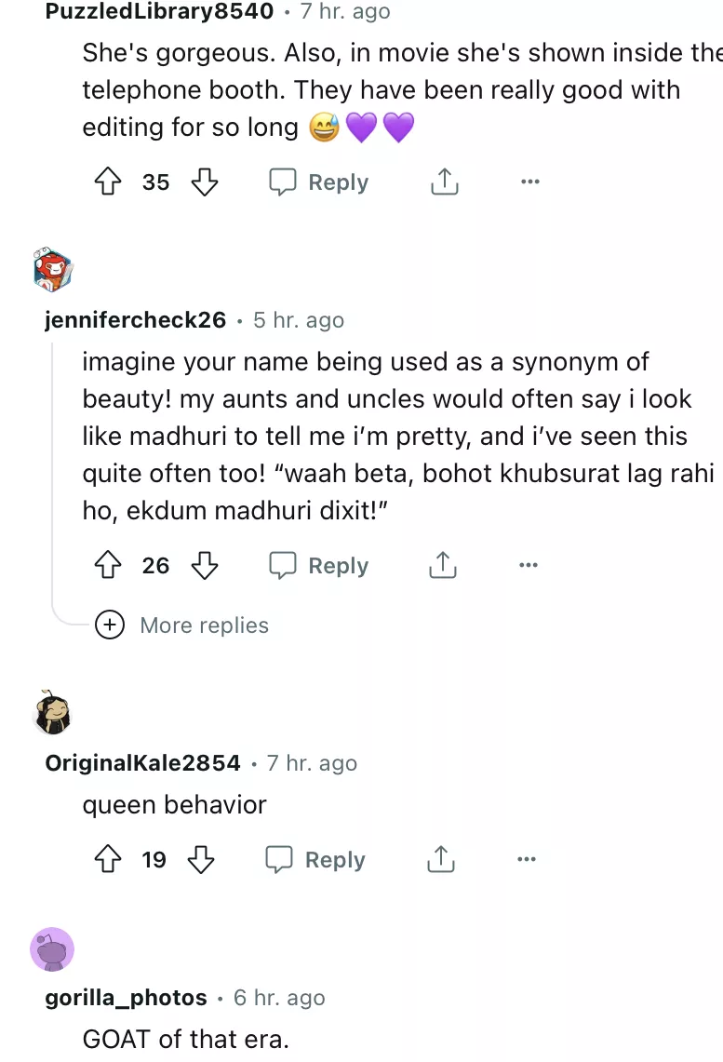
Task: Downvote OriginalKale2854's comment
Action: point(201,860)
